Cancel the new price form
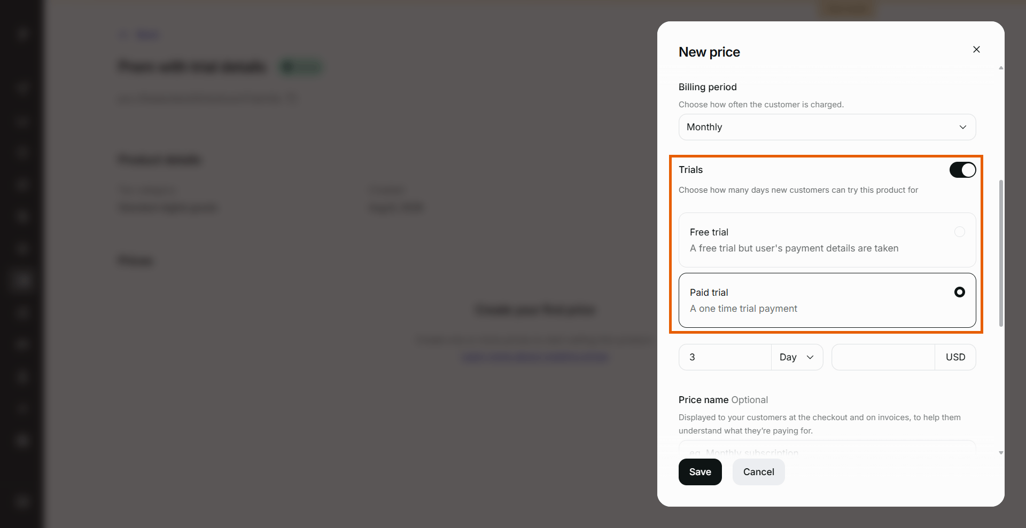The image size is (1026, 528). point(758,472)
